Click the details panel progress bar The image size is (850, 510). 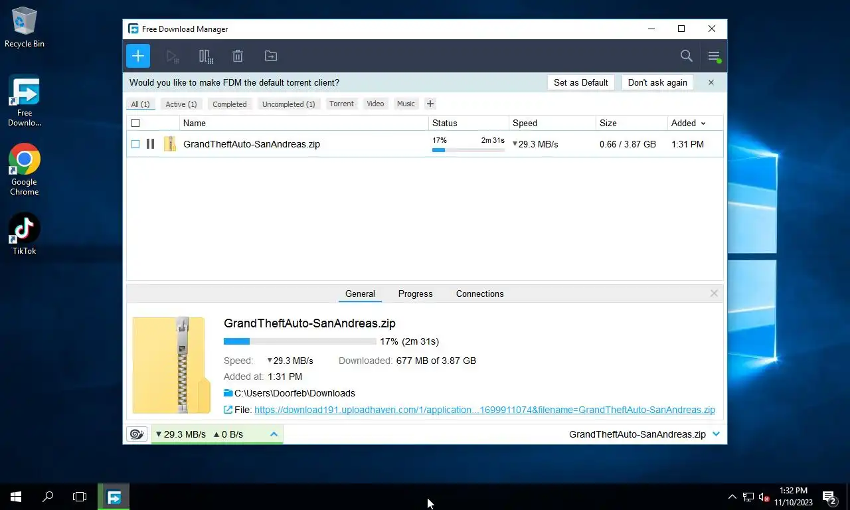point(300,341)
